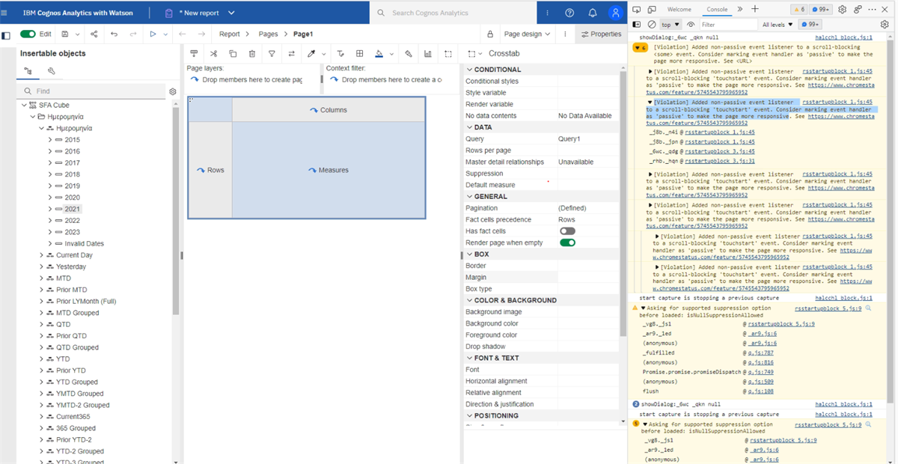Open the notifications bell icon
The width and height of the screenshot is (898, 464).
(x=592, y=13)
